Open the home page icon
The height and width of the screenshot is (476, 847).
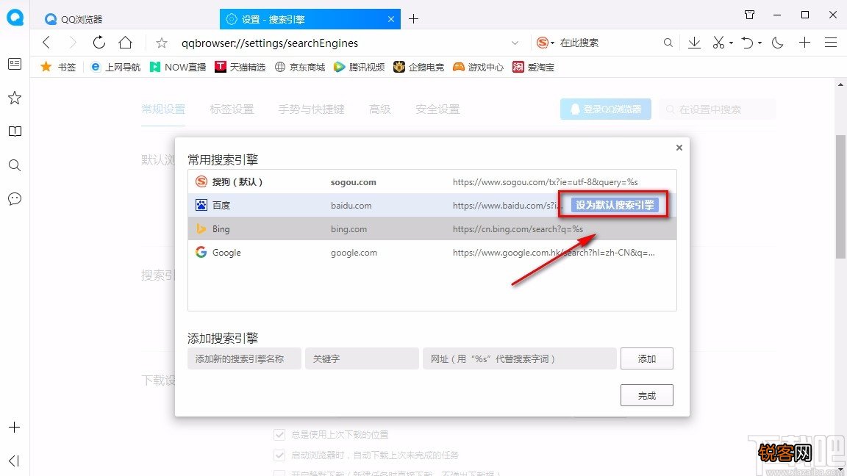coord(125,43)
